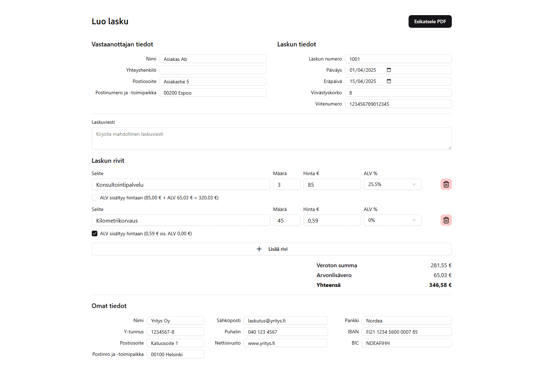The height and width of the screenshot is (378, 558).
Task: Open the 25,5% ALV dropdown
Action: (x=392, y=184)
